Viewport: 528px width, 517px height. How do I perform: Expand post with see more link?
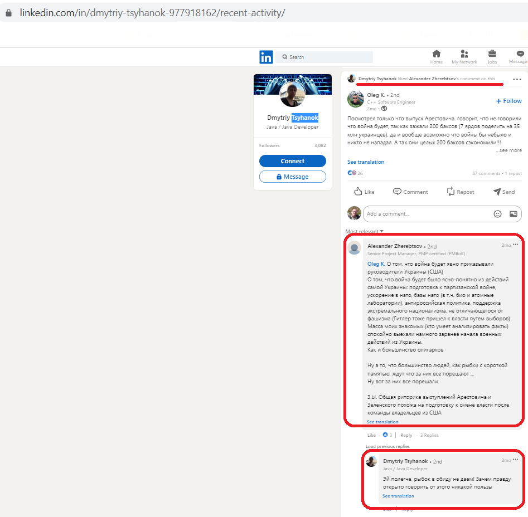click(508, 150)
